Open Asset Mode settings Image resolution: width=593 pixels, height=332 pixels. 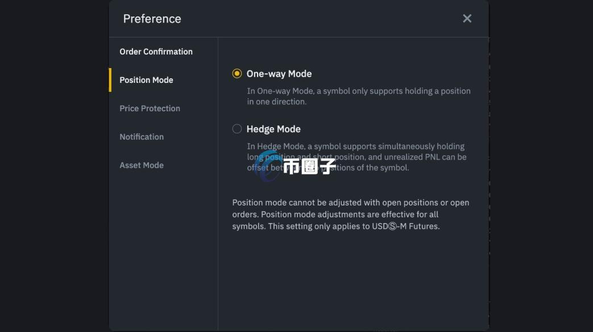point(142,165)
